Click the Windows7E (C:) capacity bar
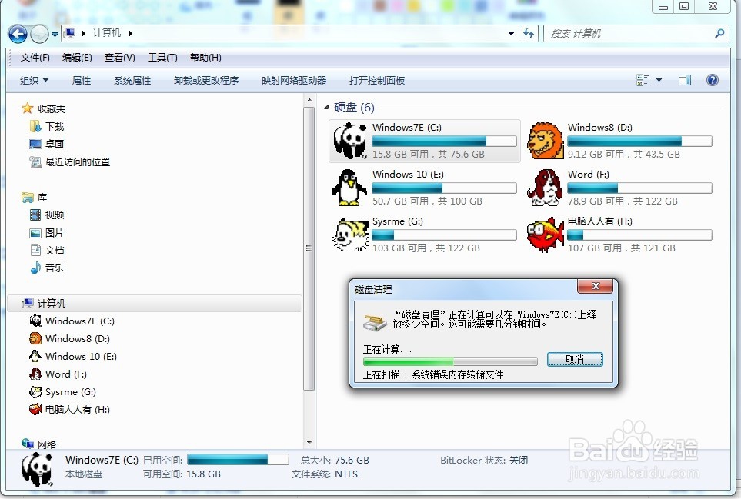 (444, 141)
